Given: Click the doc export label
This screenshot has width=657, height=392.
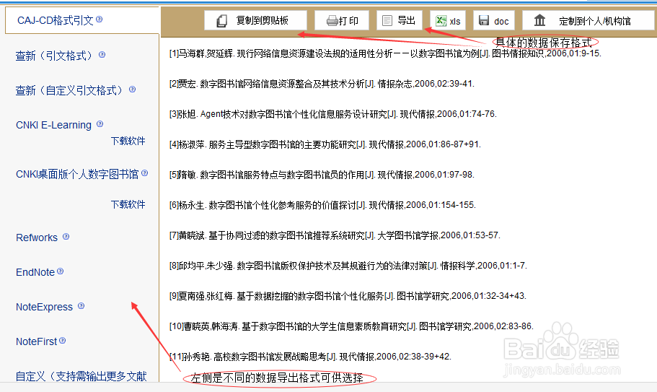Looking at the screenshot, I should [x=501, y=22].
